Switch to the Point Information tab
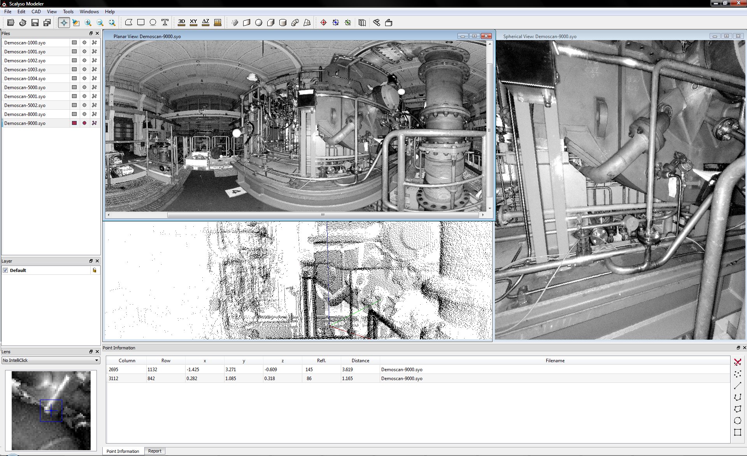This screenshot has height=456, width=747. [123, 451]
